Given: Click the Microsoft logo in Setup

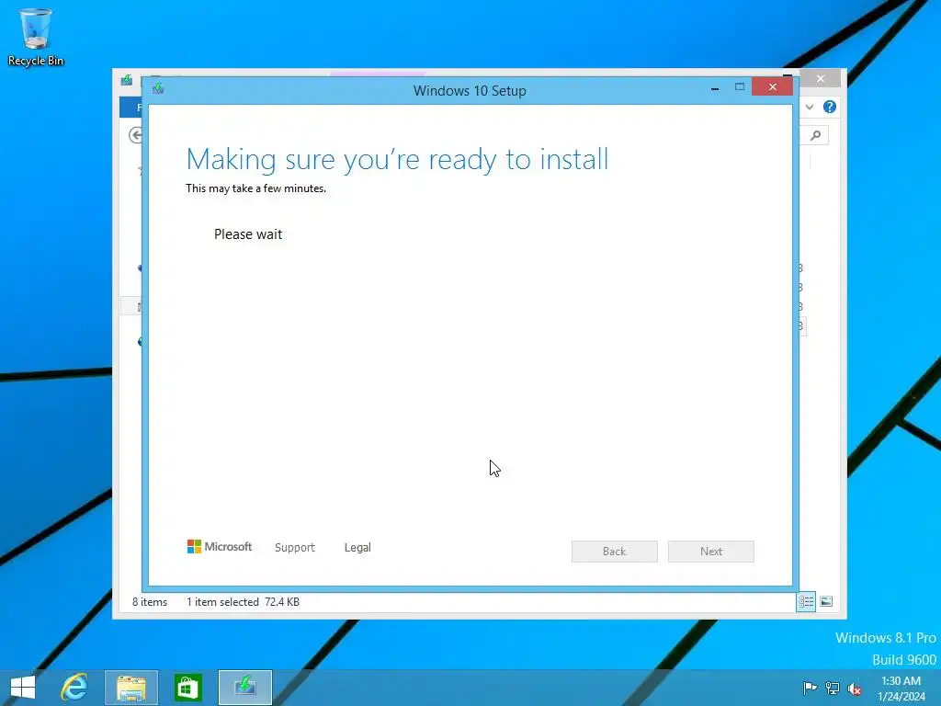Looking at the screenshot, I should point(220,546).
